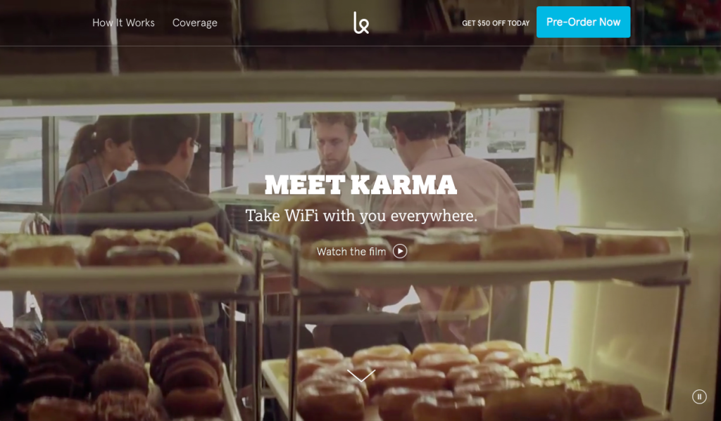Click the $50 off promotion label

point(496,23)
